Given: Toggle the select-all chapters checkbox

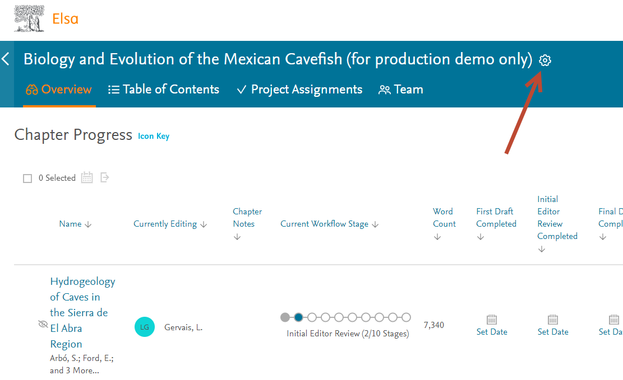Looking at the screenshot, I should click(27, 179).
